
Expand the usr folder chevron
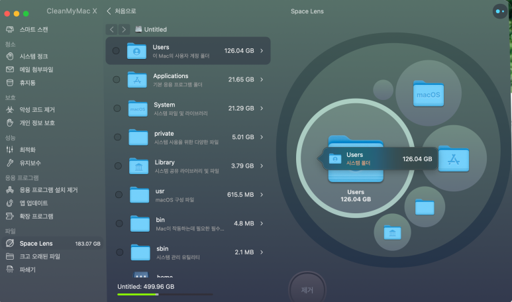click(262, 195)
